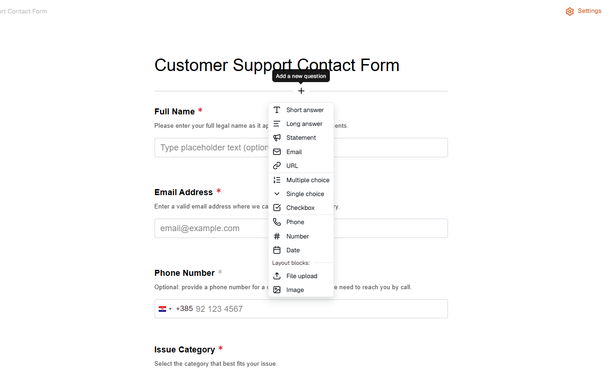The height and width of the screenshot is (369, 609).
Task: Click the Image layout block icon
Action: point(277,290)
